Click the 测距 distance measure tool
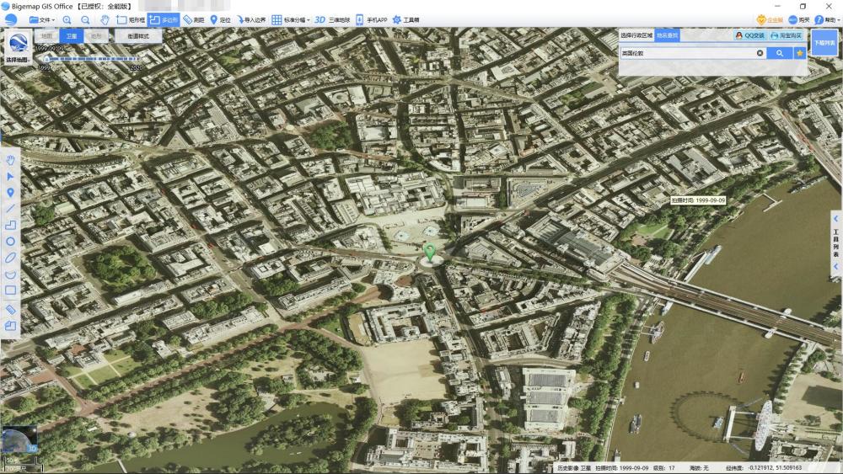This screenshot has height=474, width=843. (x=194, y=20)
